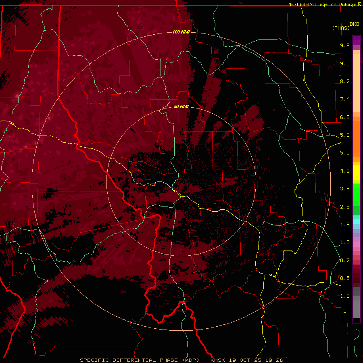
Task: Click the KMSX station identifier
Action: point(218,360)
